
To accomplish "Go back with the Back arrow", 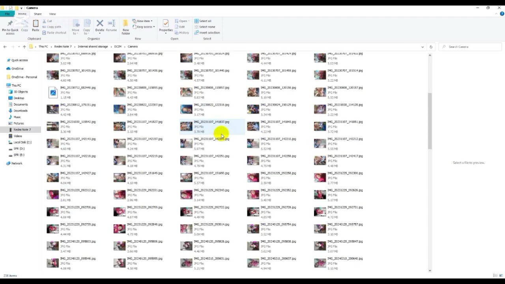I will click(x=5, y=47).
